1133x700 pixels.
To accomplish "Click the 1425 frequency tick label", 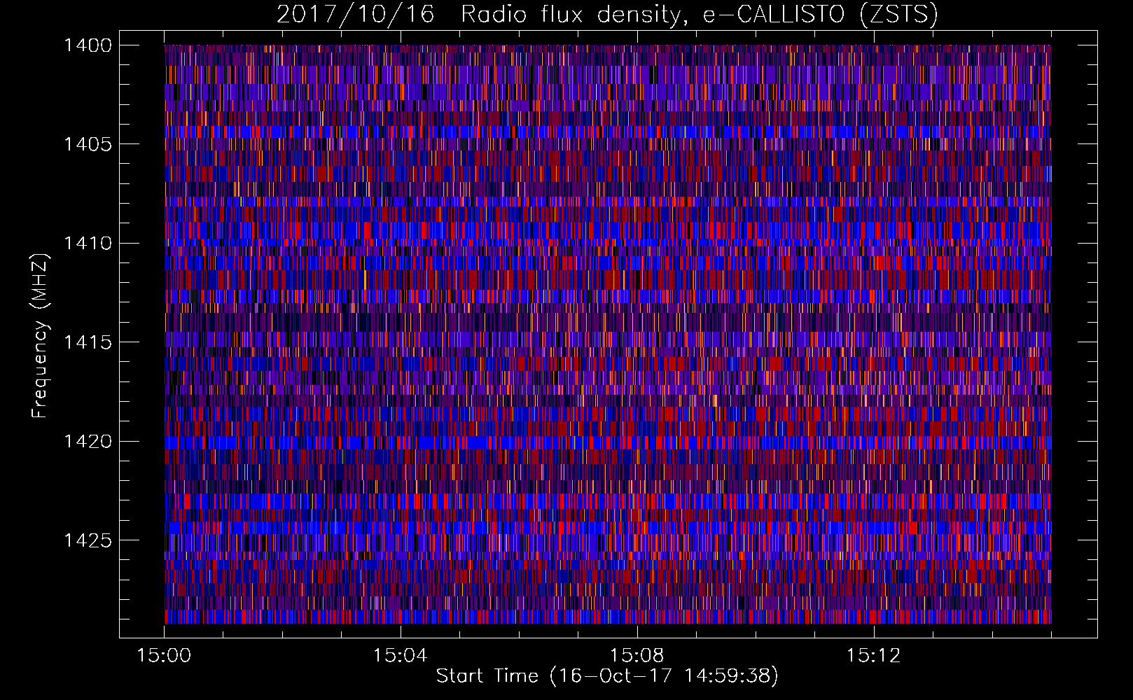I will [88, 540].
